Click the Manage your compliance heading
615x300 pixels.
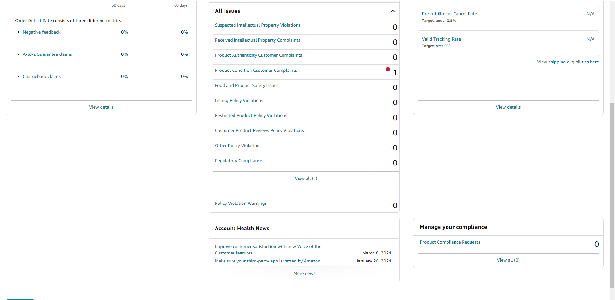coord(453,227)
